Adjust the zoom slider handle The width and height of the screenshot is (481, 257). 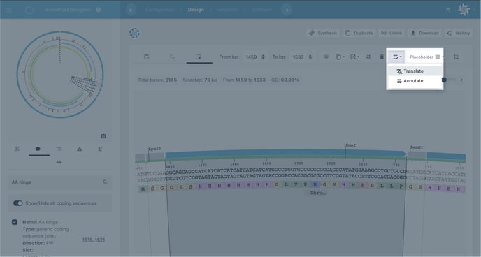(444, 80)
